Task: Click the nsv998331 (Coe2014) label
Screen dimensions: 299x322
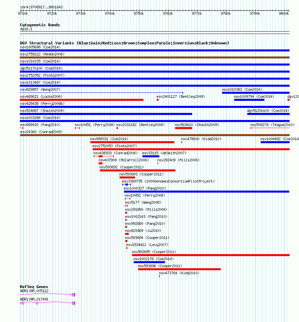Action: [110, 139]
